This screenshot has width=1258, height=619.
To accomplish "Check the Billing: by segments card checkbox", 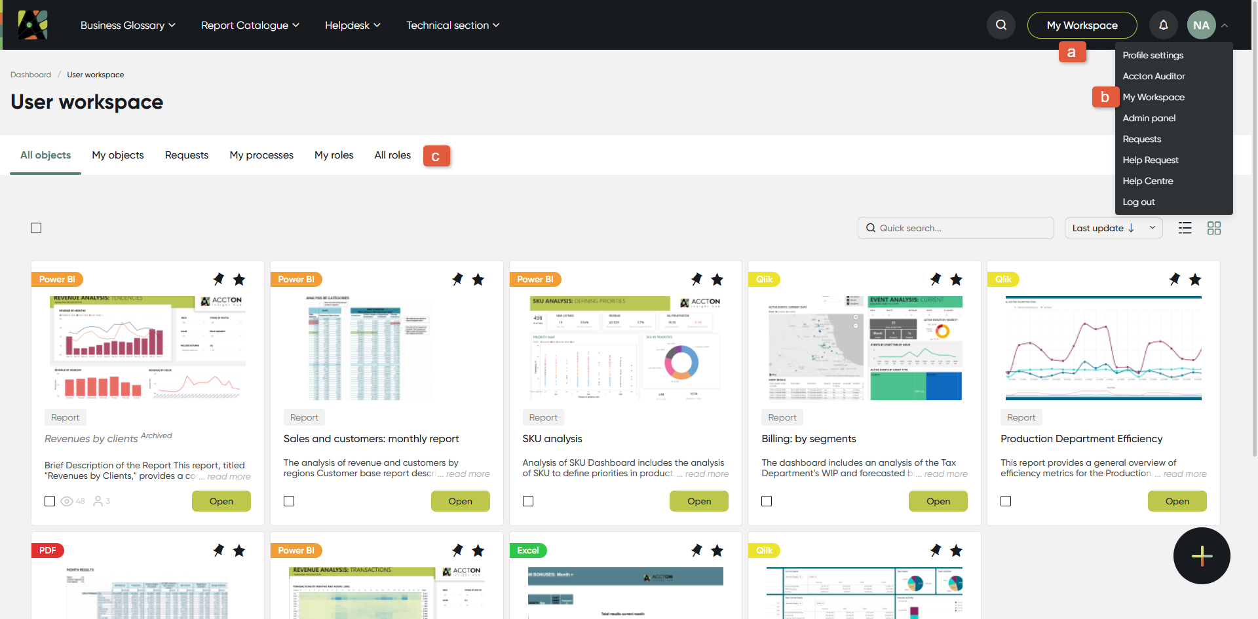I will [x=767, y=501].
